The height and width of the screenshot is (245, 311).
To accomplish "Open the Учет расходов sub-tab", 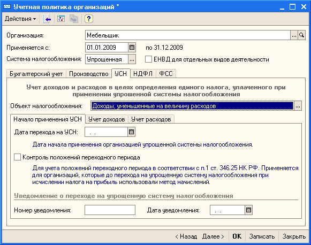I will pyautogui.click(x=151, y=119).
